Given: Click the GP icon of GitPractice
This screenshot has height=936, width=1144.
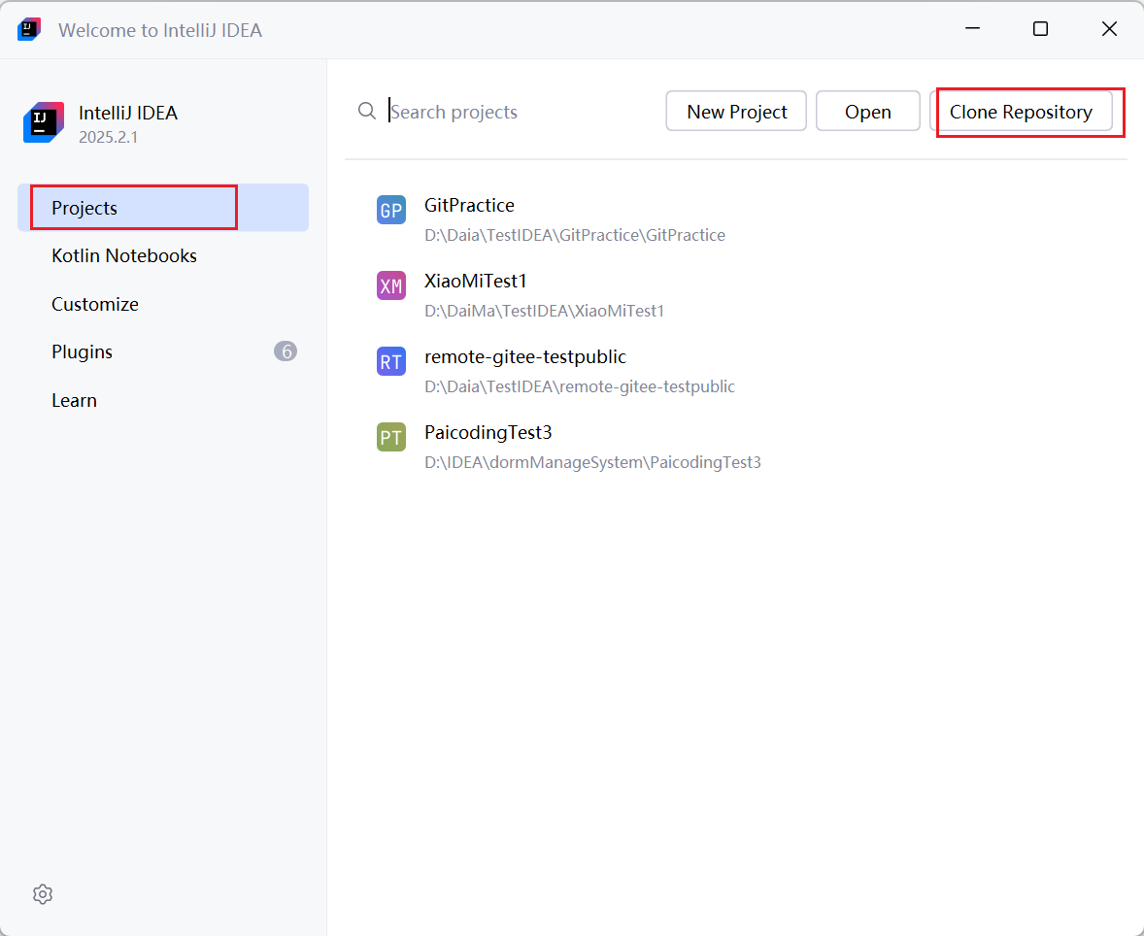Looking at the screenshot, I should (391, 210).
